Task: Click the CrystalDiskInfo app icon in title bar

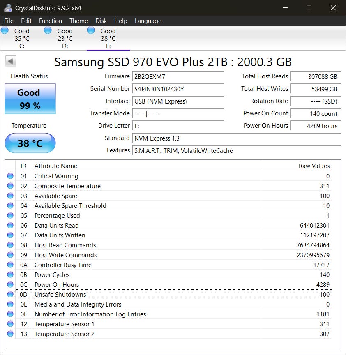Action: coord(8,8)
